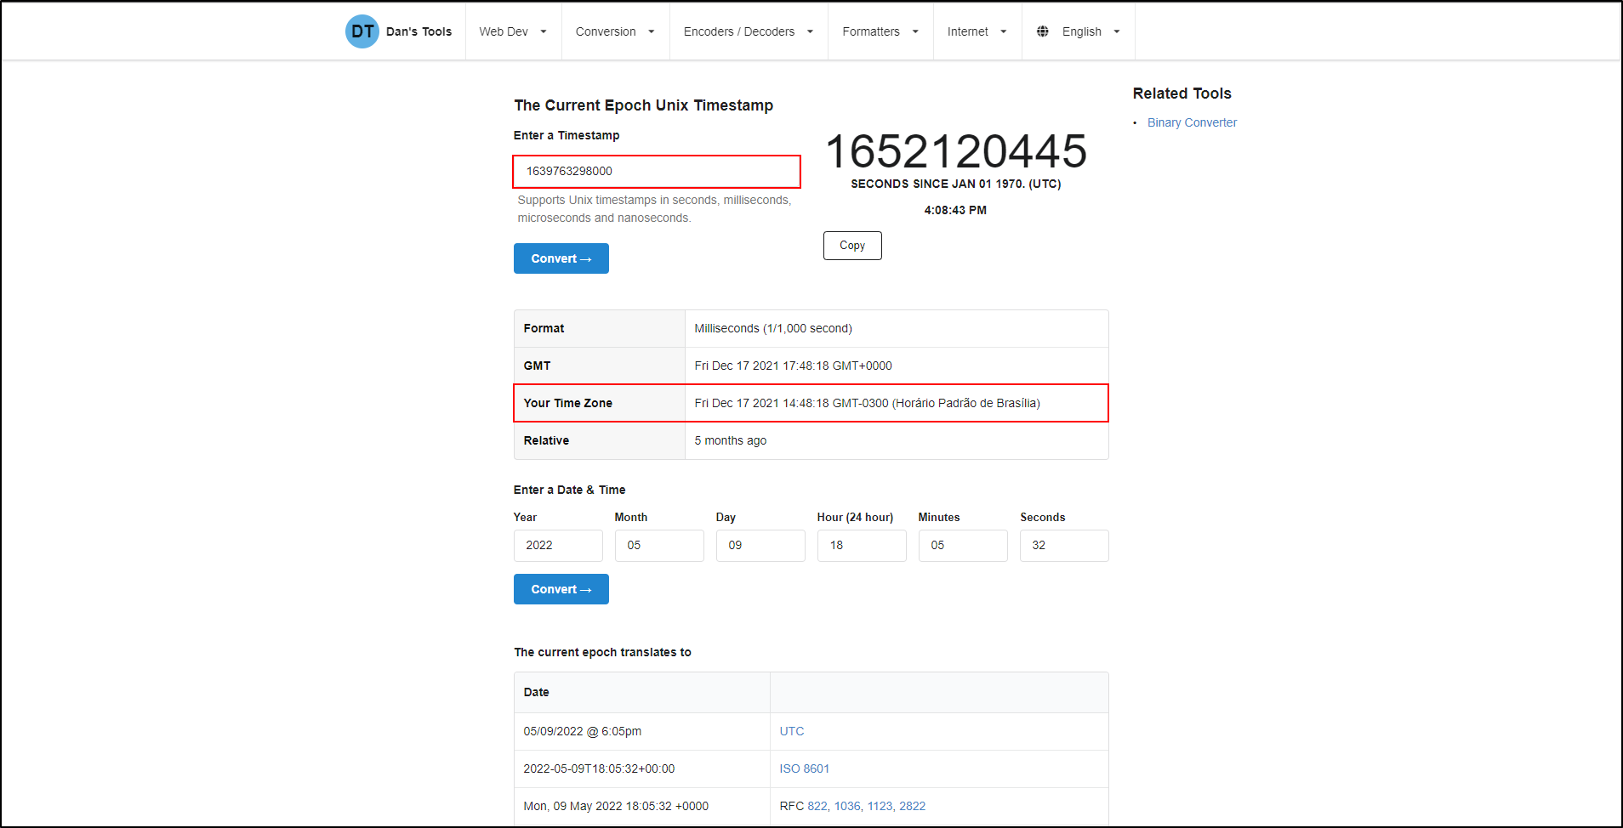Click the Seconds input field

[1064, 546]
